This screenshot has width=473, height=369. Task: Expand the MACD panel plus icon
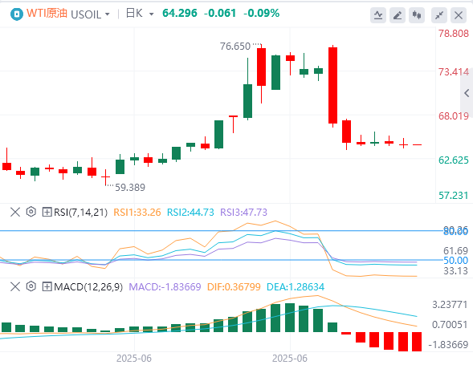pos(47,286)
